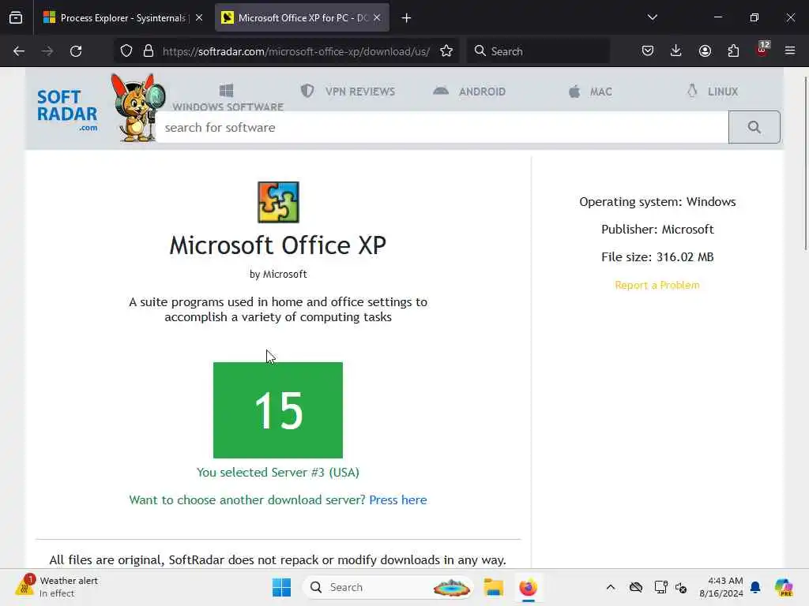Open the Extensions menu
Image resolution: width=809 pixels, height=606 pixels.
point(733,51)
